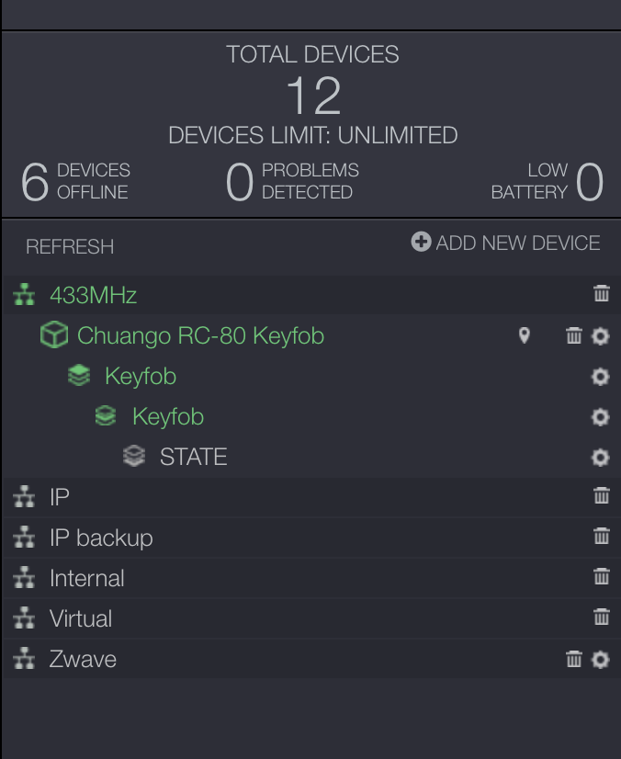Expand the IP network node

coord(24,497)
